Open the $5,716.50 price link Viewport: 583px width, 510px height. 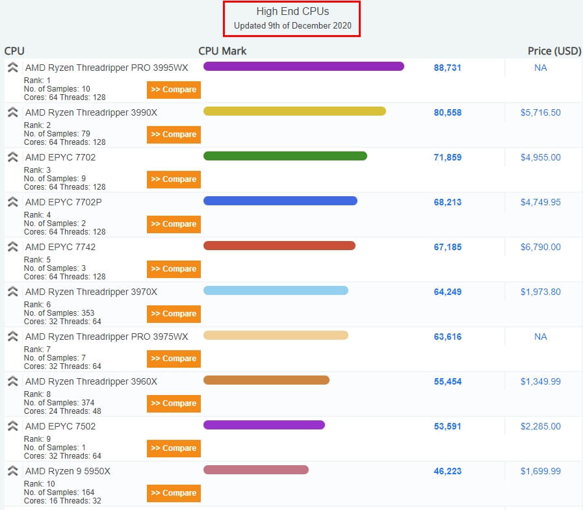[540, 112]
